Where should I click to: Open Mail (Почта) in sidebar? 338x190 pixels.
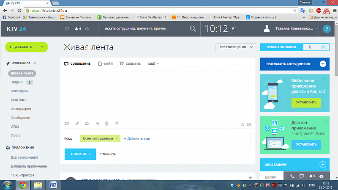pos(16,135)
